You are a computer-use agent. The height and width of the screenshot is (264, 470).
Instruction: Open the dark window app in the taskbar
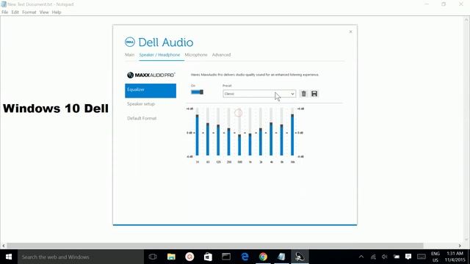[x=226, y=257]
